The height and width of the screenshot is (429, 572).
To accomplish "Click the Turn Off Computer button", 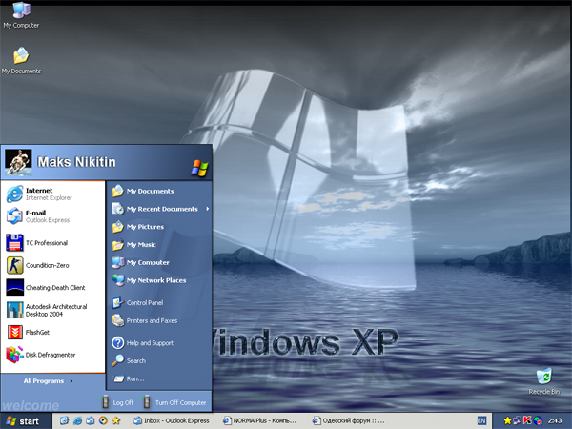I will click(174, 402).
